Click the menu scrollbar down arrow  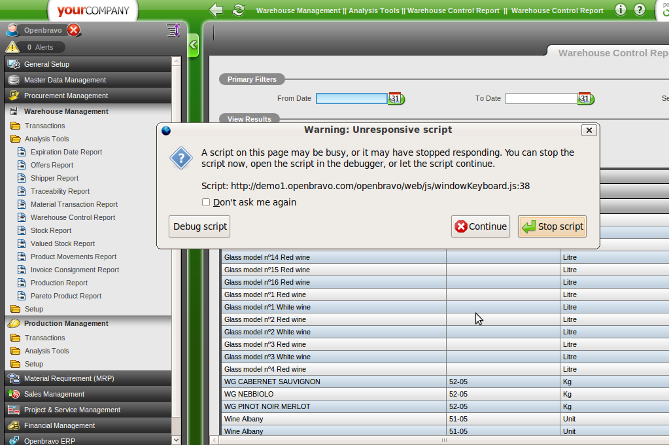(x=176, y=440)
